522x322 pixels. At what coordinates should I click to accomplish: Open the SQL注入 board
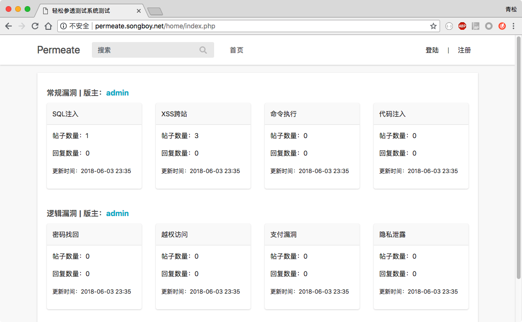(x=65, y=114)
